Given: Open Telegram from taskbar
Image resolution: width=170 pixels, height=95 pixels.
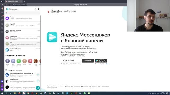Looking at the screenshot, I should [67, 93].
